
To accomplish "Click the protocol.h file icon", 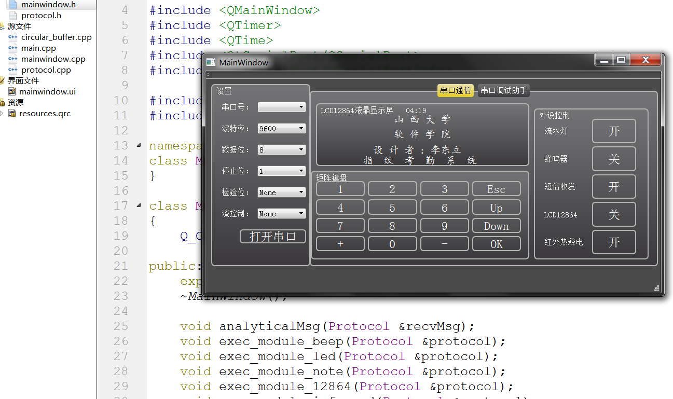I will 12,16.
